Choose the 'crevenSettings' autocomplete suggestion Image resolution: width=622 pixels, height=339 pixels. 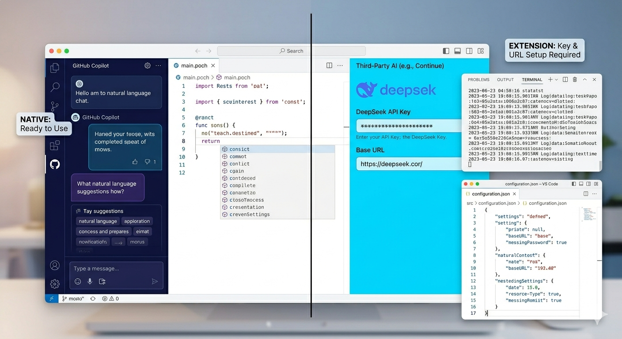click(277, 215)
